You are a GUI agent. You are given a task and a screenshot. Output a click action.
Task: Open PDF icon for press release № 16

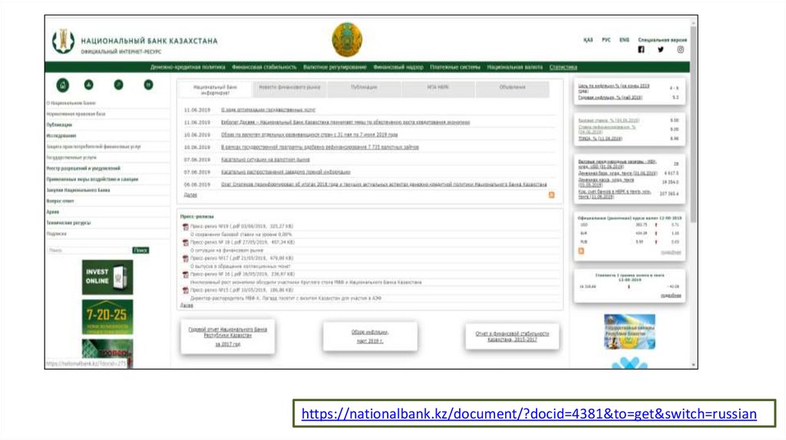tap(186, 275)
